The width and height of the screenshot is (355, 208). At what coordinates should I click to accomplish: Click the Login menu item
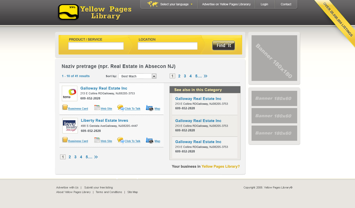click(264, 4)
